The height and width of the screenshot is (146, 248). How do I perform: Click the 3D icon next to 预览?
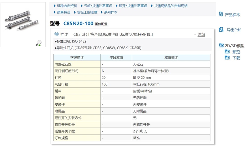pyautogui.click(x=227, y=52)
